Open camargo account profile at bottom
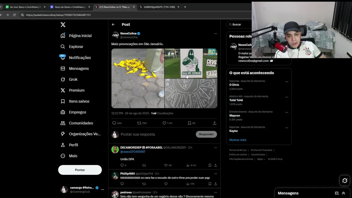Viewport: 352px width, 198px height. [80, 189]
